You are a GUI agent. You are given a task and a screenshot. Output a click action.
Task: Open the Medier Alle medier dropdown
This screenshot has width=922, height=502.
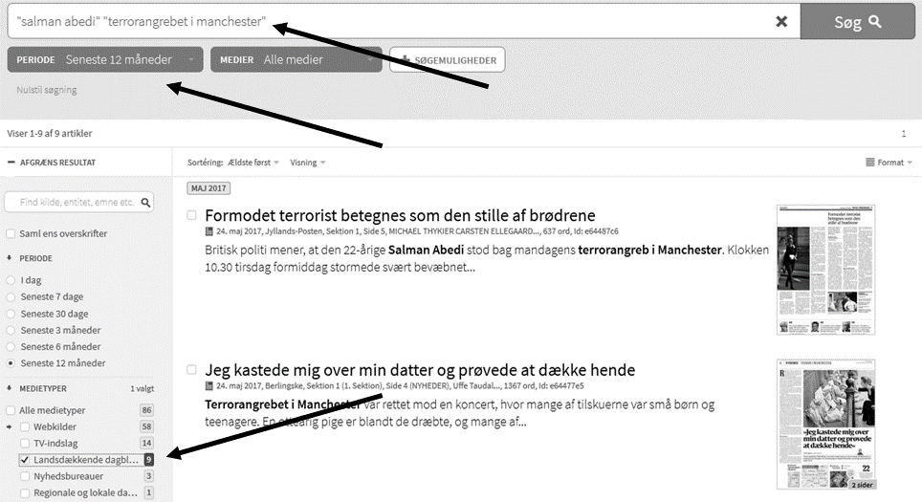point(296,59)
